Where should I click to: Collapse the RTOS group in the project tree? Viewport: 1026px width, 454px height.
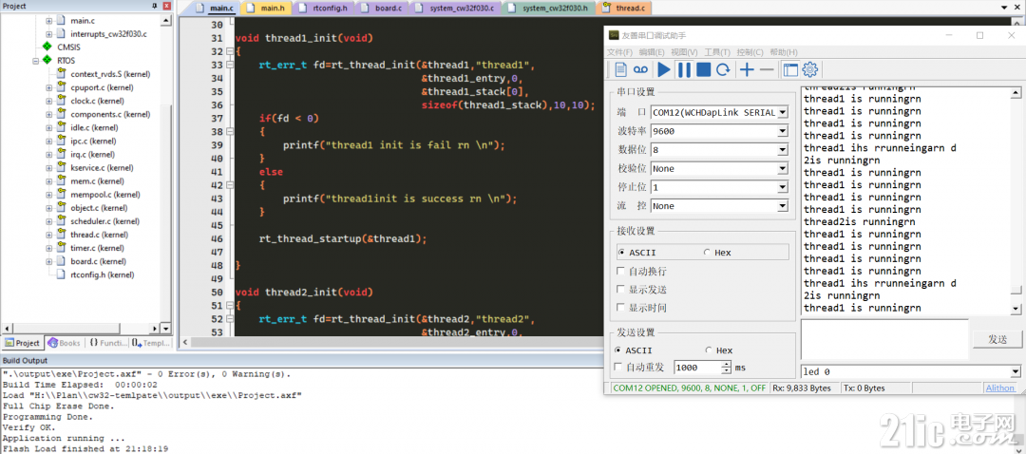(x=37, y=60)
